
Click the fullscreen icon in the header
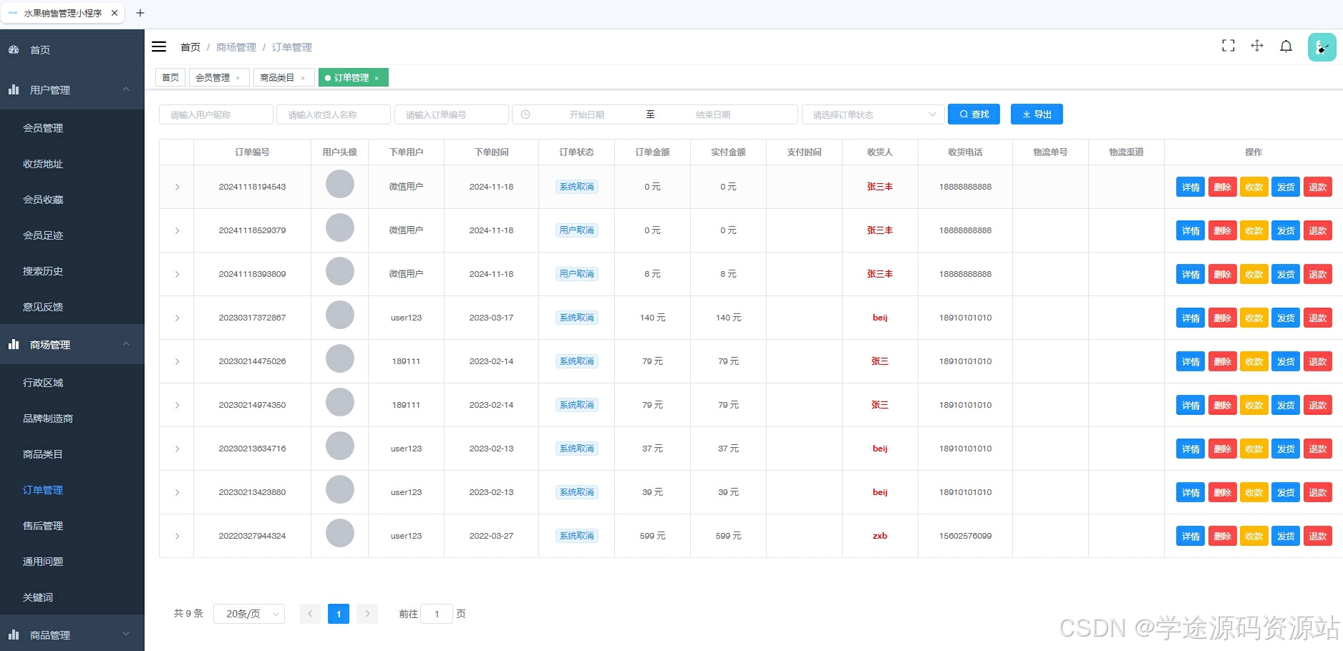coord(1228,46)
